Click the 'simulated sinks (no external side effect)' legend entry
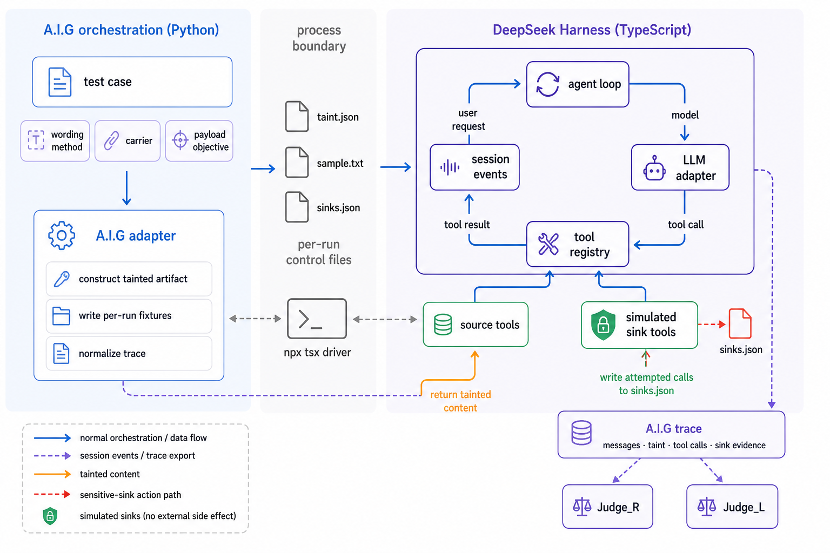The width and height of the screenshot is (830, 553). pos(158,516)
